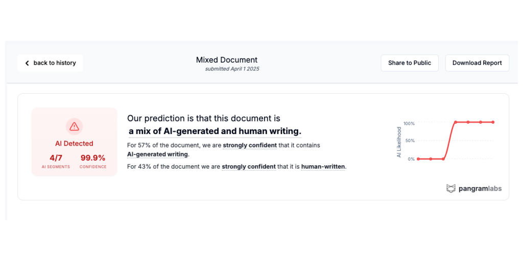Click the 'strongly confident' text in the 43% line
Viewport: 523px width, 261px height.
249,166
